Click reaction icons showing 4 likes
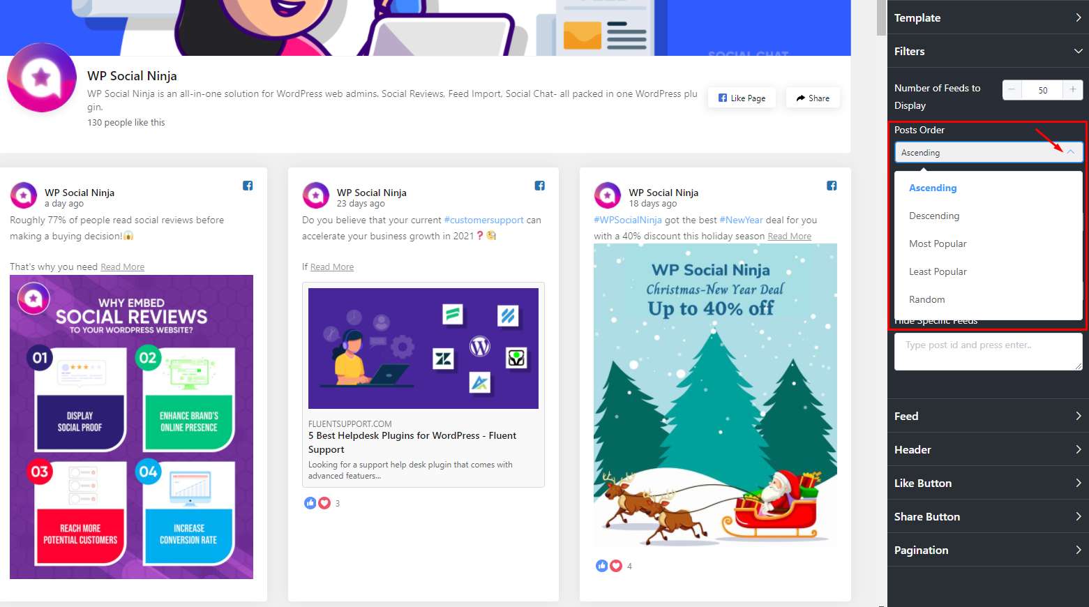The width and height of the screenshot is (1089, 607). coord(609,566)
